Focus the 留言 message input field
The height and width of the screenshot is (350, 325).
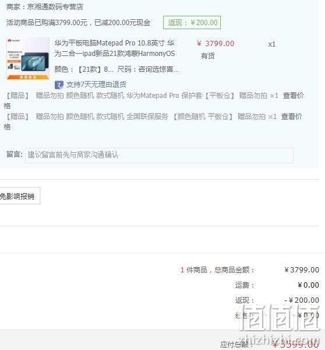point(159,155)
